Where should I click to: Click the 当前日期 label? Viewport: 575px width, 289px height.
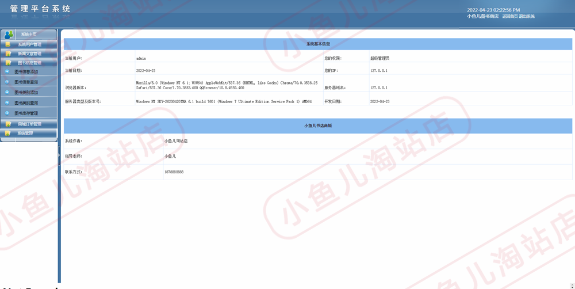pos(74,70)
